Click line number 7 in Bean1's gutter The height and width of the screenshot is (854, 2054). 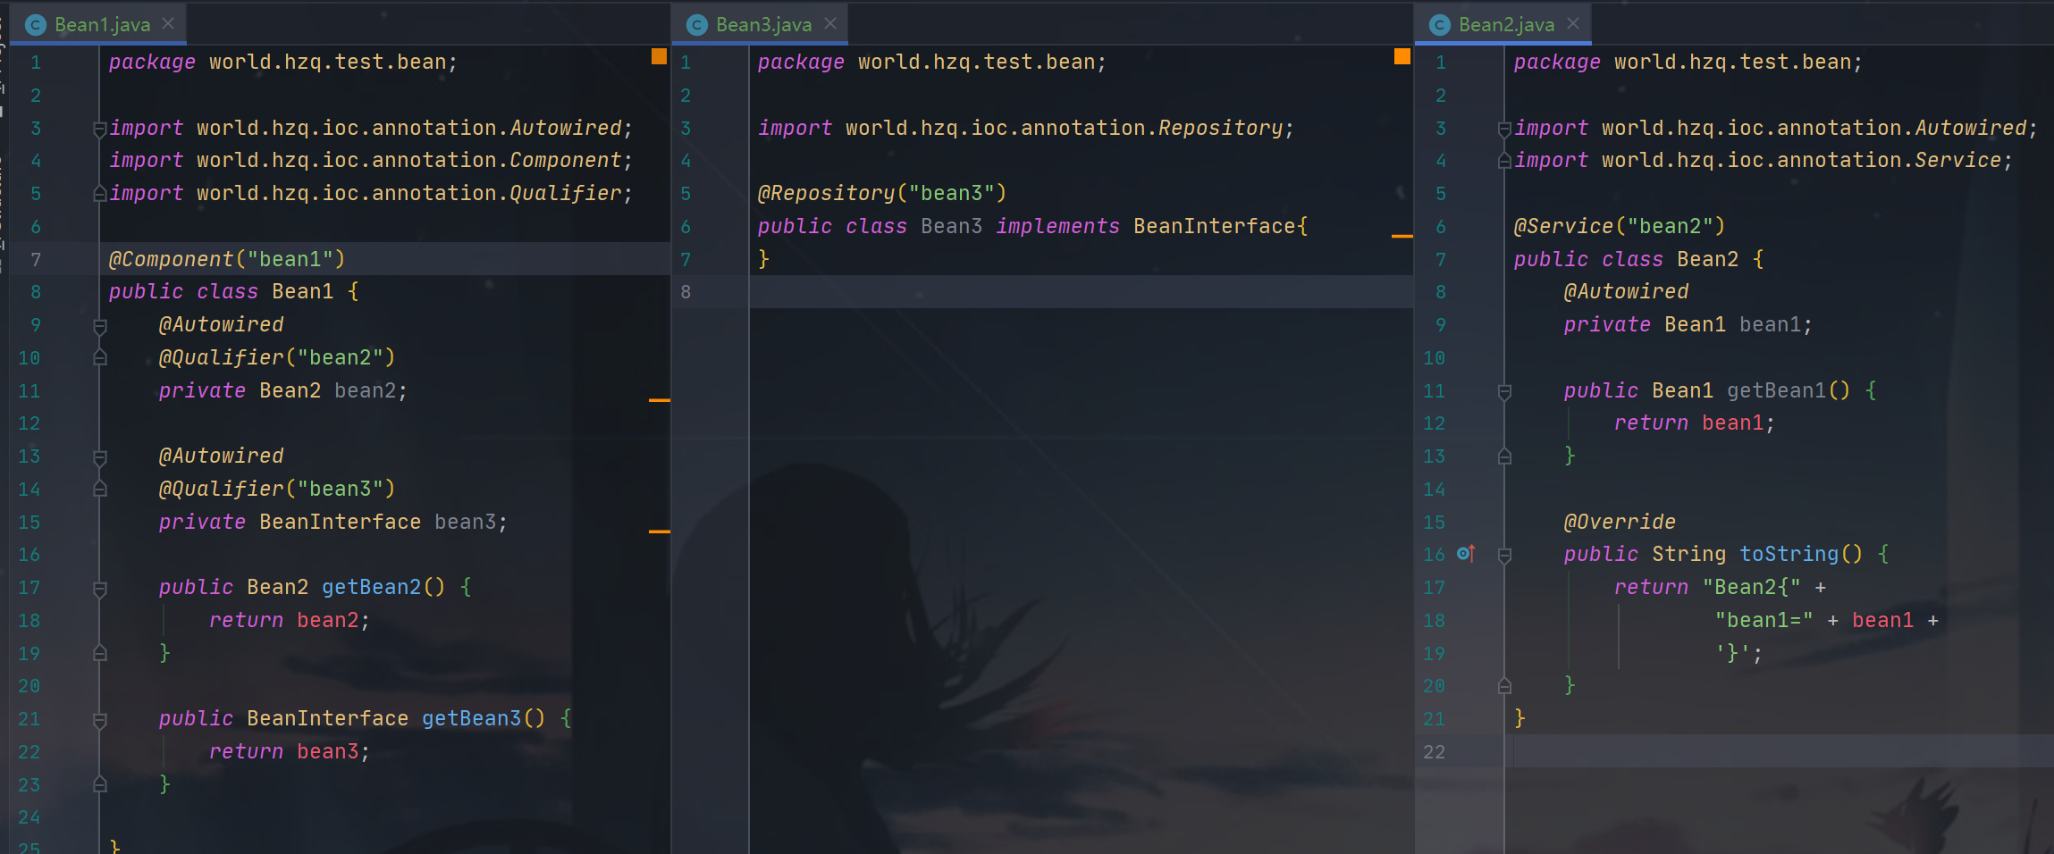pyautogui.click(x=36, y=259)
